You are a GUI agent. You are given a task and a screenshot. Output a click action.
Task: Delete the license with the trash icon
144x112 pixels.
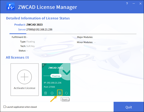click(x=46, y=93)
